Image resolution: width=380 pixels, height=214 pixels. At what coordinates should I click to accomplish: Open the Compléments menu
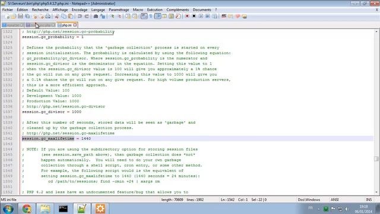click(178, 10)
